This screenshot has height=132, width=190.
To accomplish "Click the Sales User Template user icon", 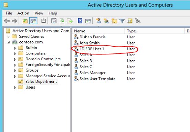I will click(76, 79).
